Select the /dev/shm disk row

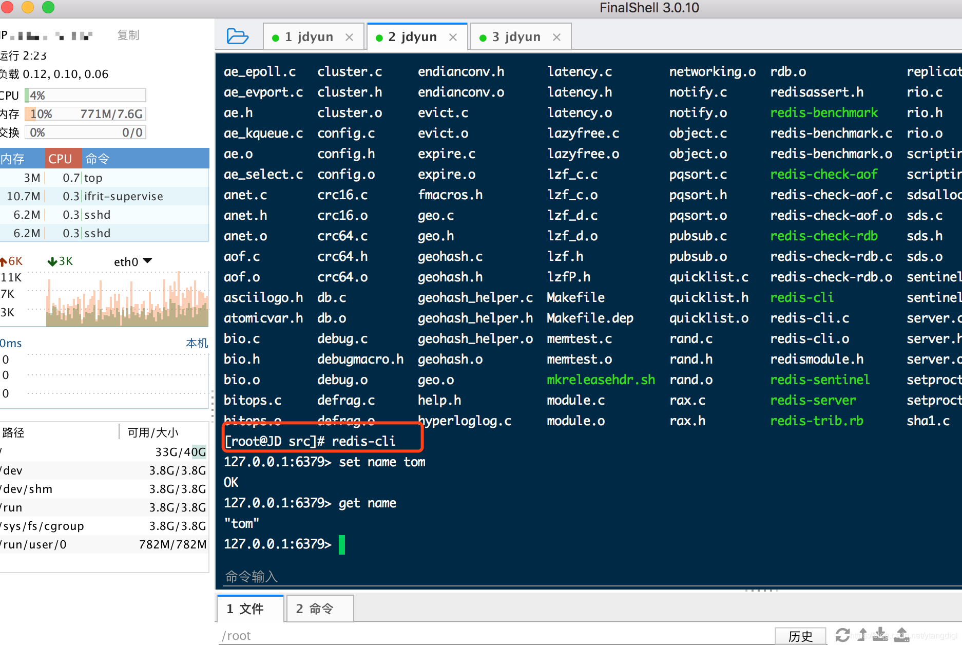(104, 489)
